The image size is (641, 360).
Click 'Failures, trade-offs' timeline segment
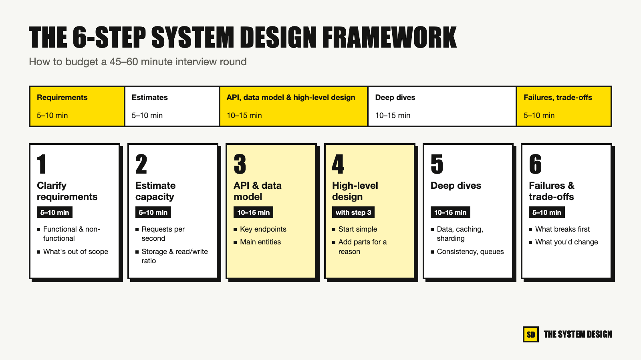coord(564,106)
